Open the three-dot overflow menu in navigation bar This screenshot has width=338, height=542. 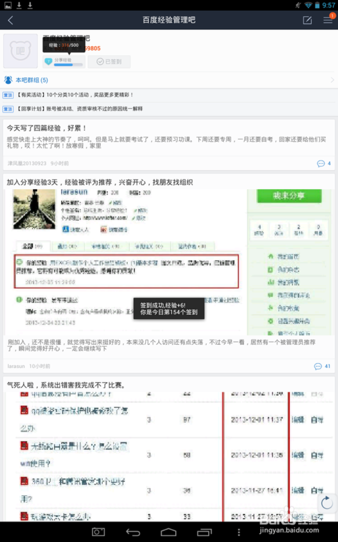click(239, 532)
